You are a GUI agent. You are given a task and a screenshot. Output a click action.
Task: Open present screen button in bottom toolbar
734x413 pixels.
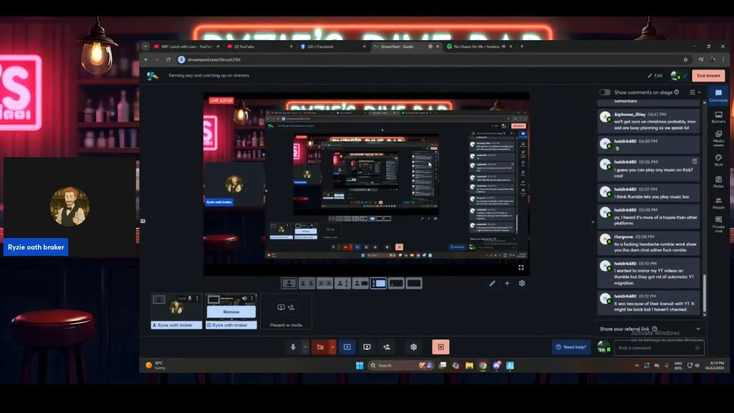[367, 347]
